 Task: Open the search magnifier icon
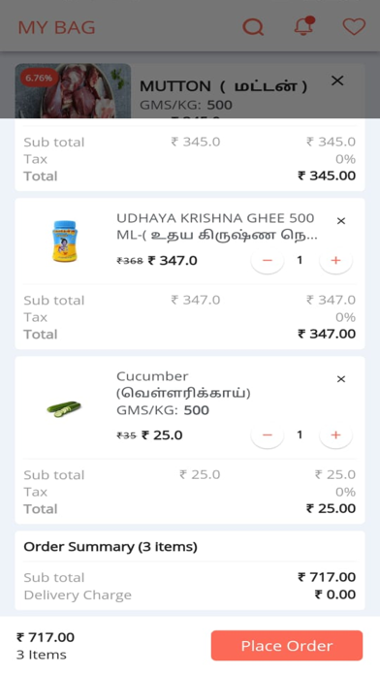253,27
